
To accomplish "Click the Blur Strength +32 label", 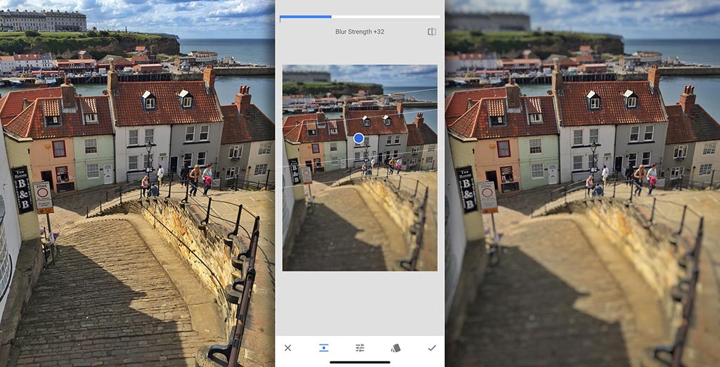I will tap(359, 32).
